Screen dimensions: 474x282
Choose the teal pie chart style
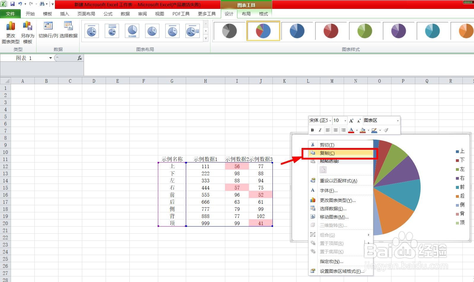point(432,31)
